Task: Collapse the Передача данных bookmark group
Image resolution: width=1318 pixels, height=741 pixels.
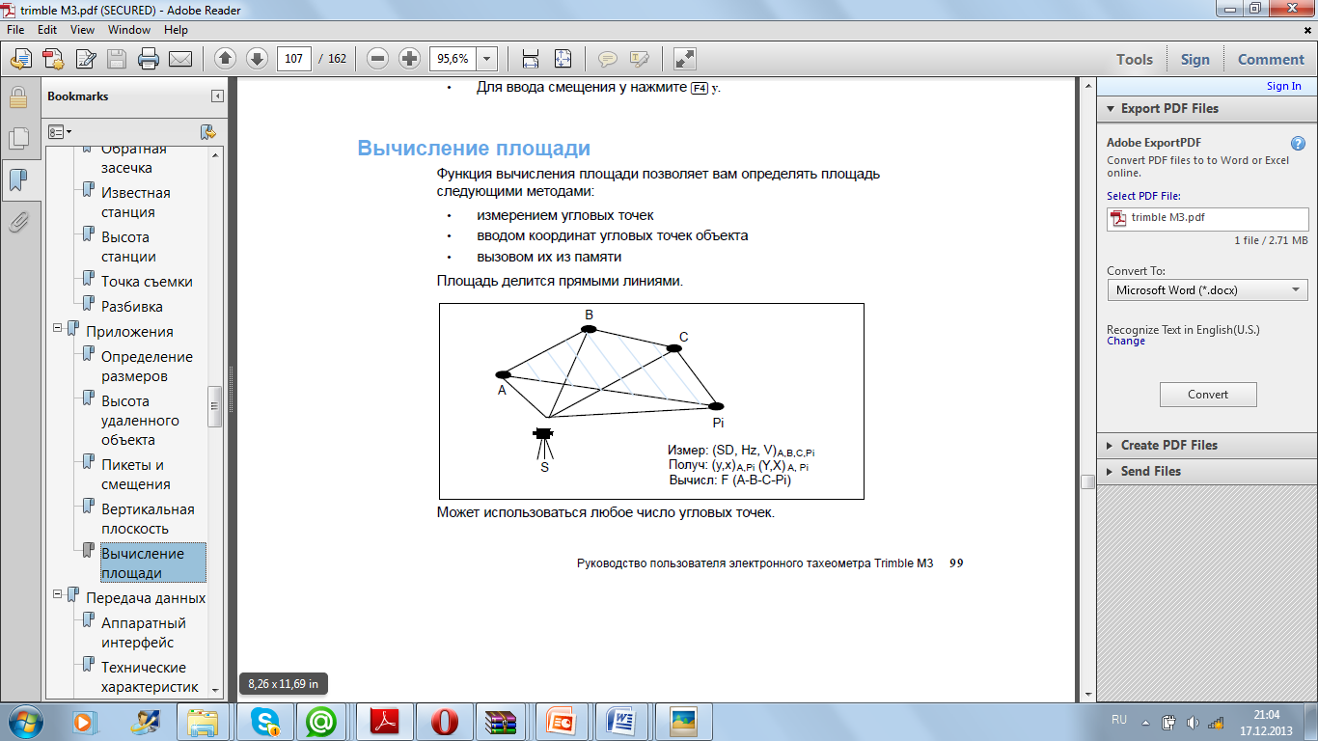Action: pos(58,594)
